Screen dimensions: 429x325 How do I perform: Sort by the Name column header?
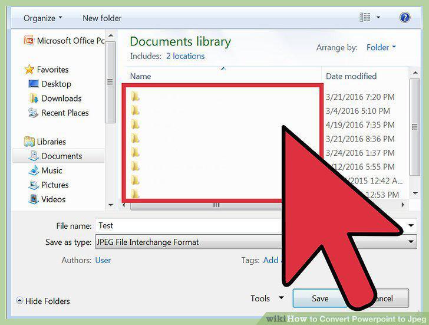tap(140, 76)
